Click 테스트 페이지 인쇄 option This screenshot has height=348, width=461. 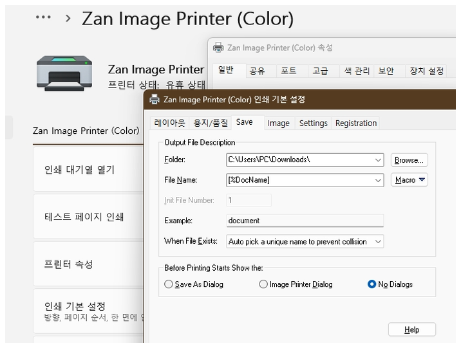pyautogui.click(x=88, y=217)
